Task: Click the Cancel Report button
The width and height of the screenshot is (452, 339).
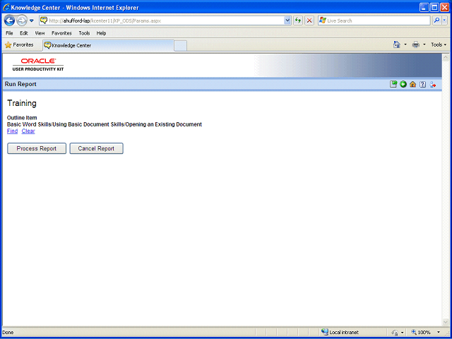Action: pos(96,148)
